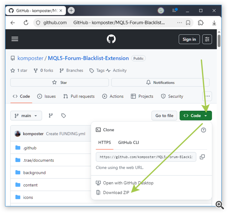Image resolution: width=228 pixels, height=213 pixels.
Task: Open MQL5-Forum-Blacklist-Extension repository link
Action: click(x=88, y=58)
